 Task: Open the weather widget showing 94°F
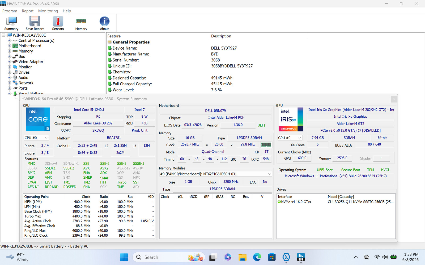[x=18, y=257]
